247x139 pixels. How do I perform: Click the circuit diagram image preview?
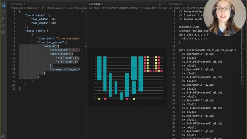coord(127,78)
